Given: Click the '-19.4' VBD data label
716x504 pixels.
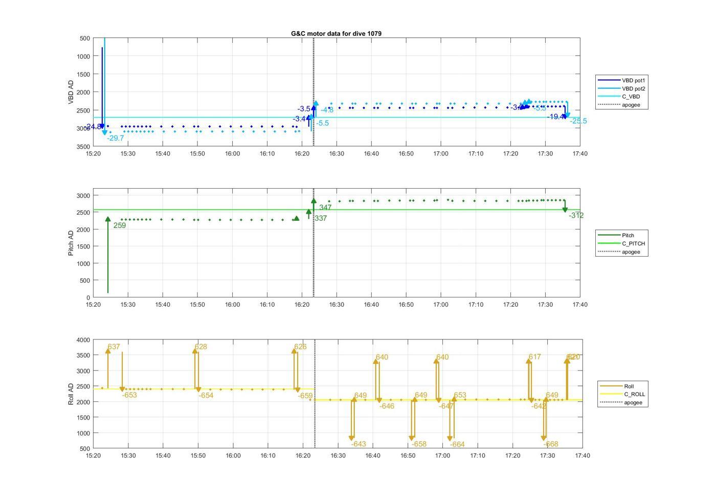Looking at the screenshot, I should click(556, 117).
